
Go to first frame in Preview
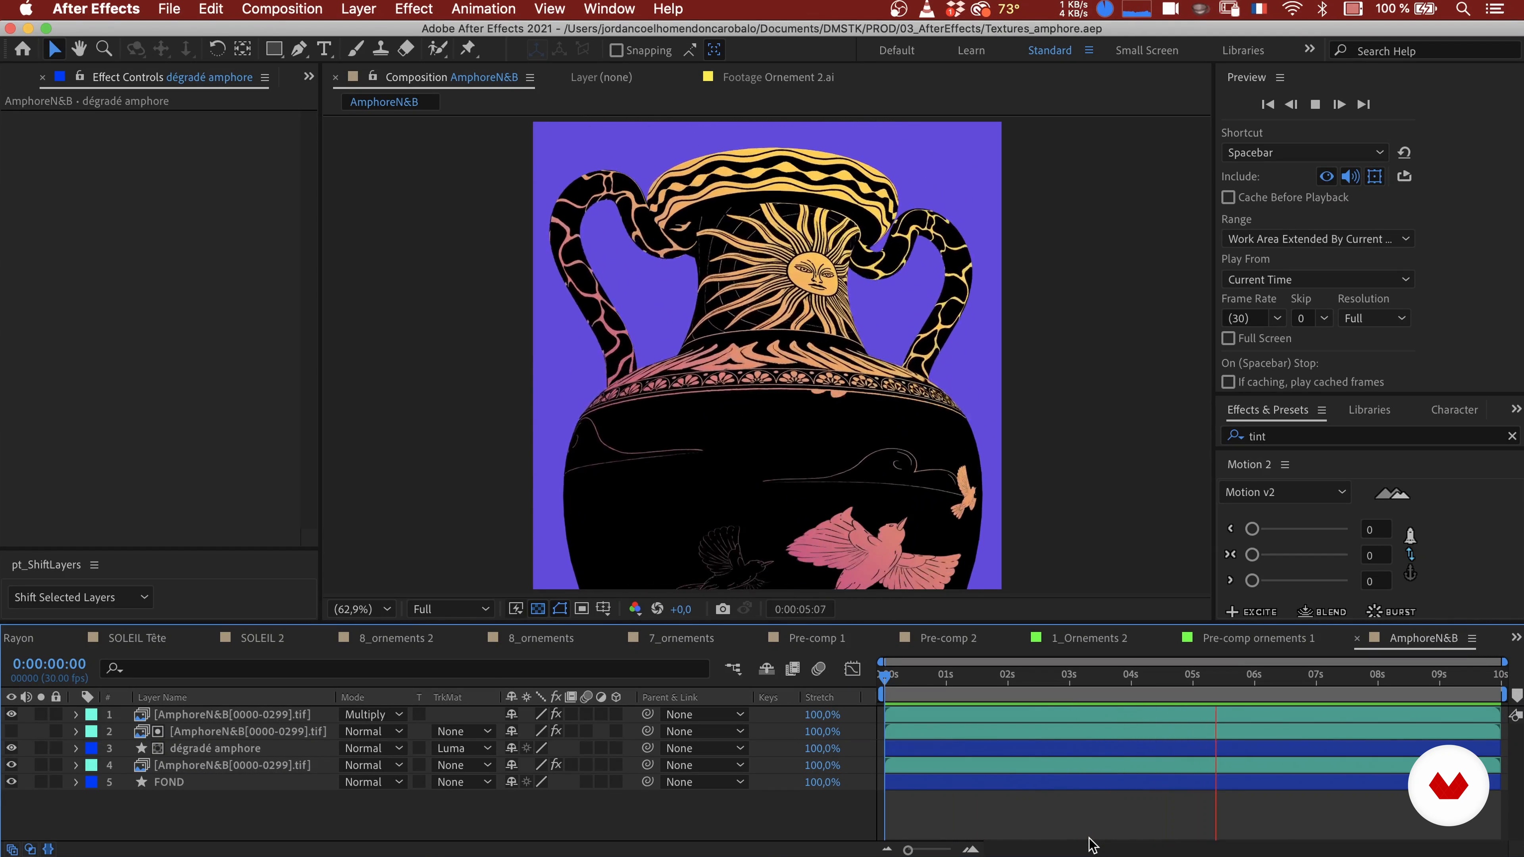click(1267, 104)
